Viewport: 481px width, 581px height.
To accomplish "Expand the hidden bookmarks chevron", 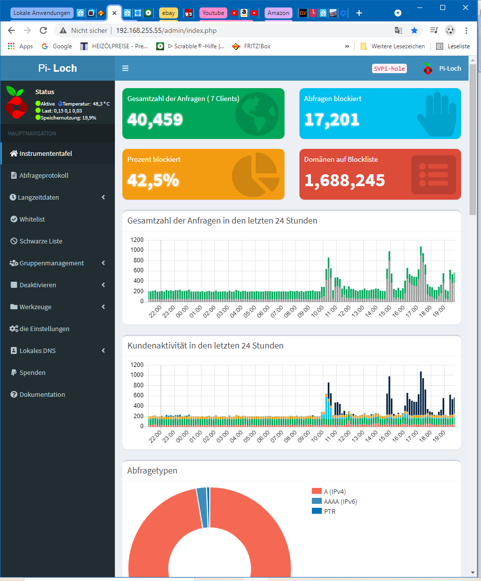I will click(347, 46).
